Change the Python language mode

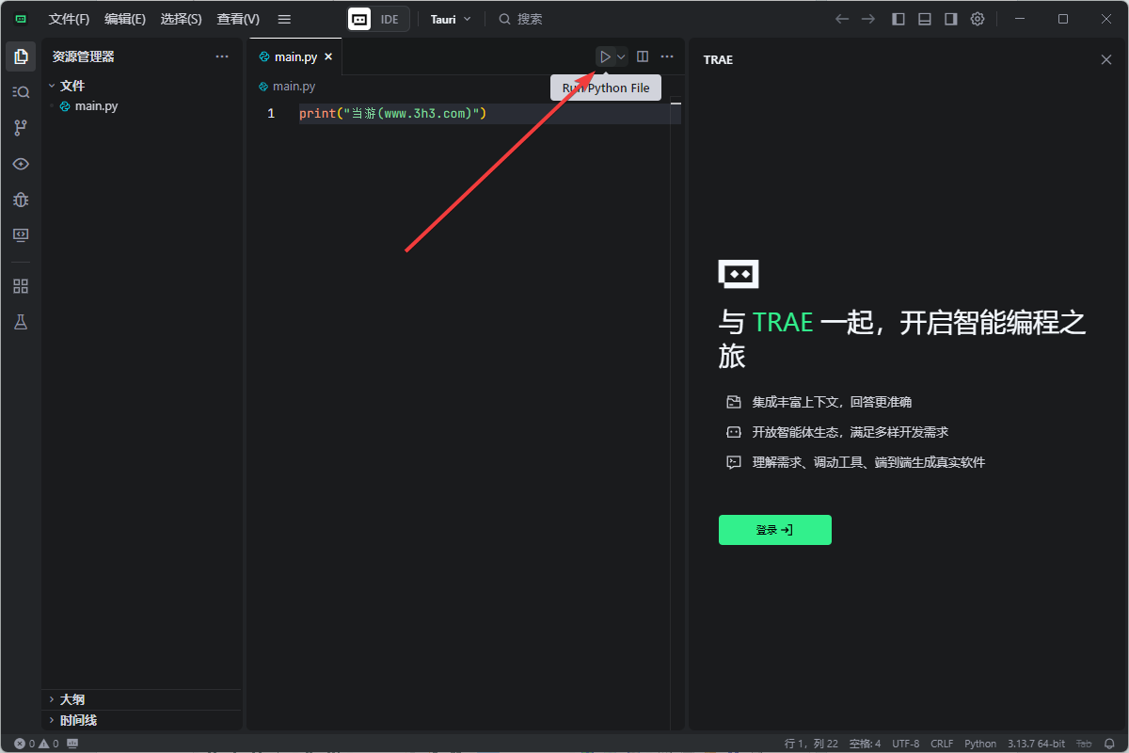tap(980, 744)
